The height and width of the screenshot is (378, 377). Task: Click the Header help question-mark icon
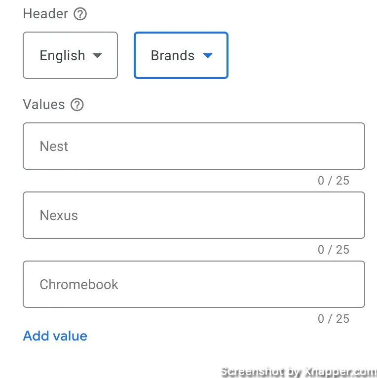(x=80, y=14)
